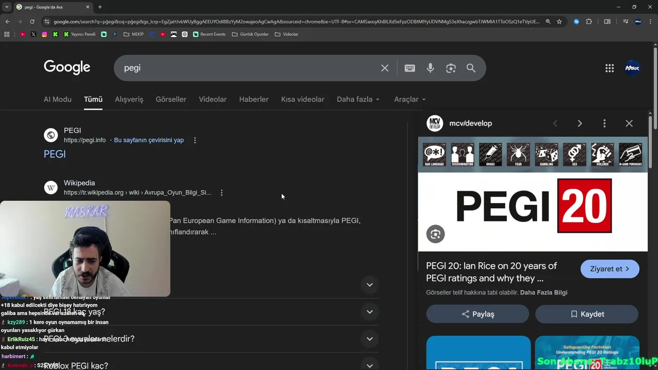Open the PEGI result title link
Viewport: 658px width, 370px height.
54,154
